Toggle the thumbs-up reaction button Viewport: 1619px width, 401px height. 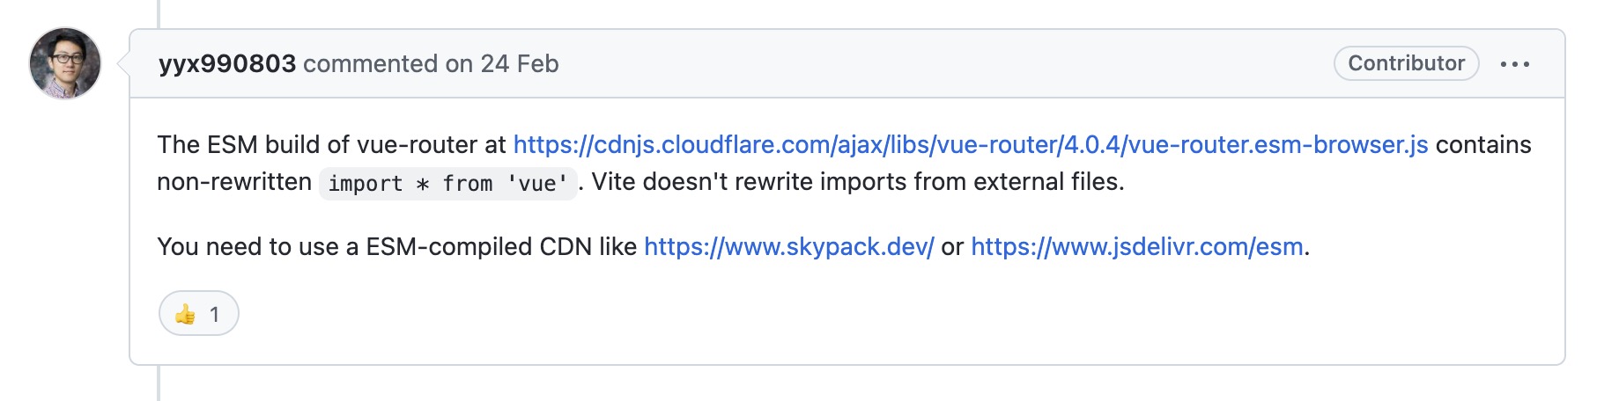199,314
